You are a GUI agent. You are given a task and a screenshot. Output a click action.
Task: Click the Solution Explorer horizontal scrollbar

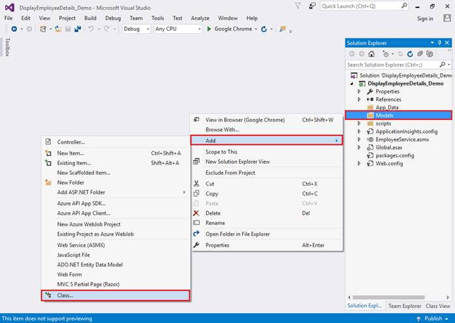389,297
